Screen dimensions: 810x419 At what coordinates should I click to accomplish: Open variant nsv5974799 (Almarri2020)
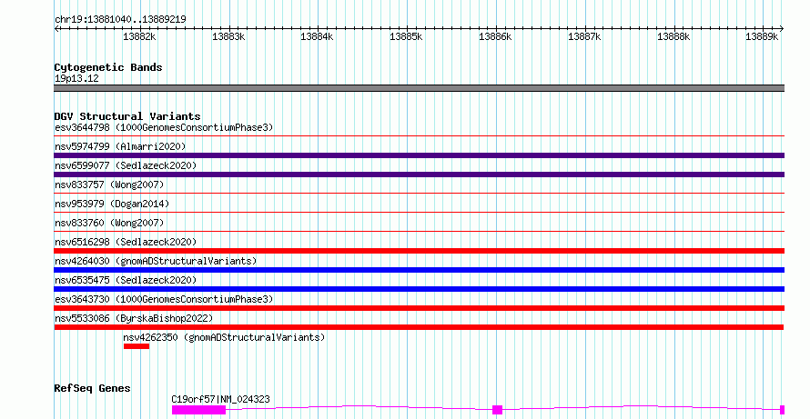[x=120, y=146]
